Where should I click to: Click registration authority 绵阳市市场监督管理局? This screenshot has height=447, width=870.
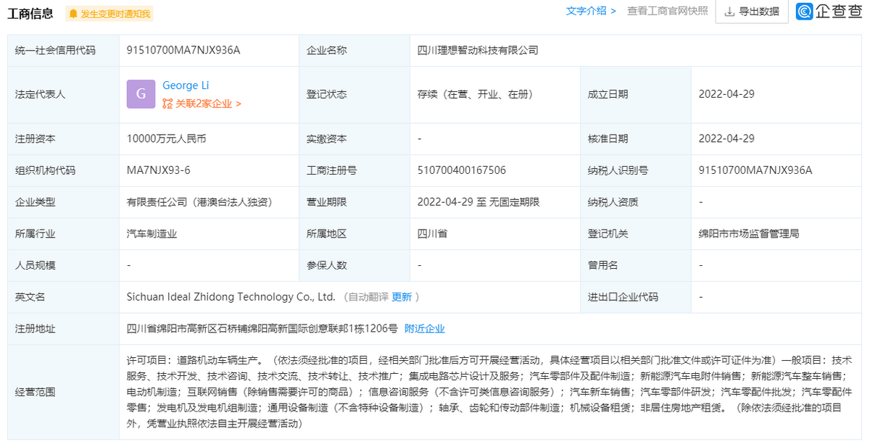[749, 234]
